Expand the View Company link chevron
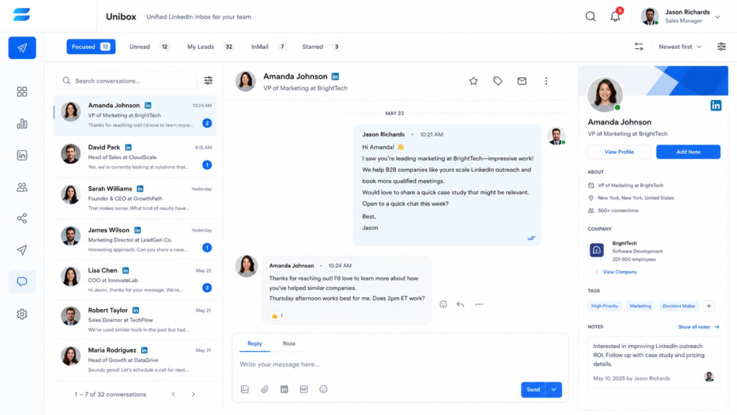Image resolution: width=737 pixels, height=415 pixels. [x=597, y=272]
